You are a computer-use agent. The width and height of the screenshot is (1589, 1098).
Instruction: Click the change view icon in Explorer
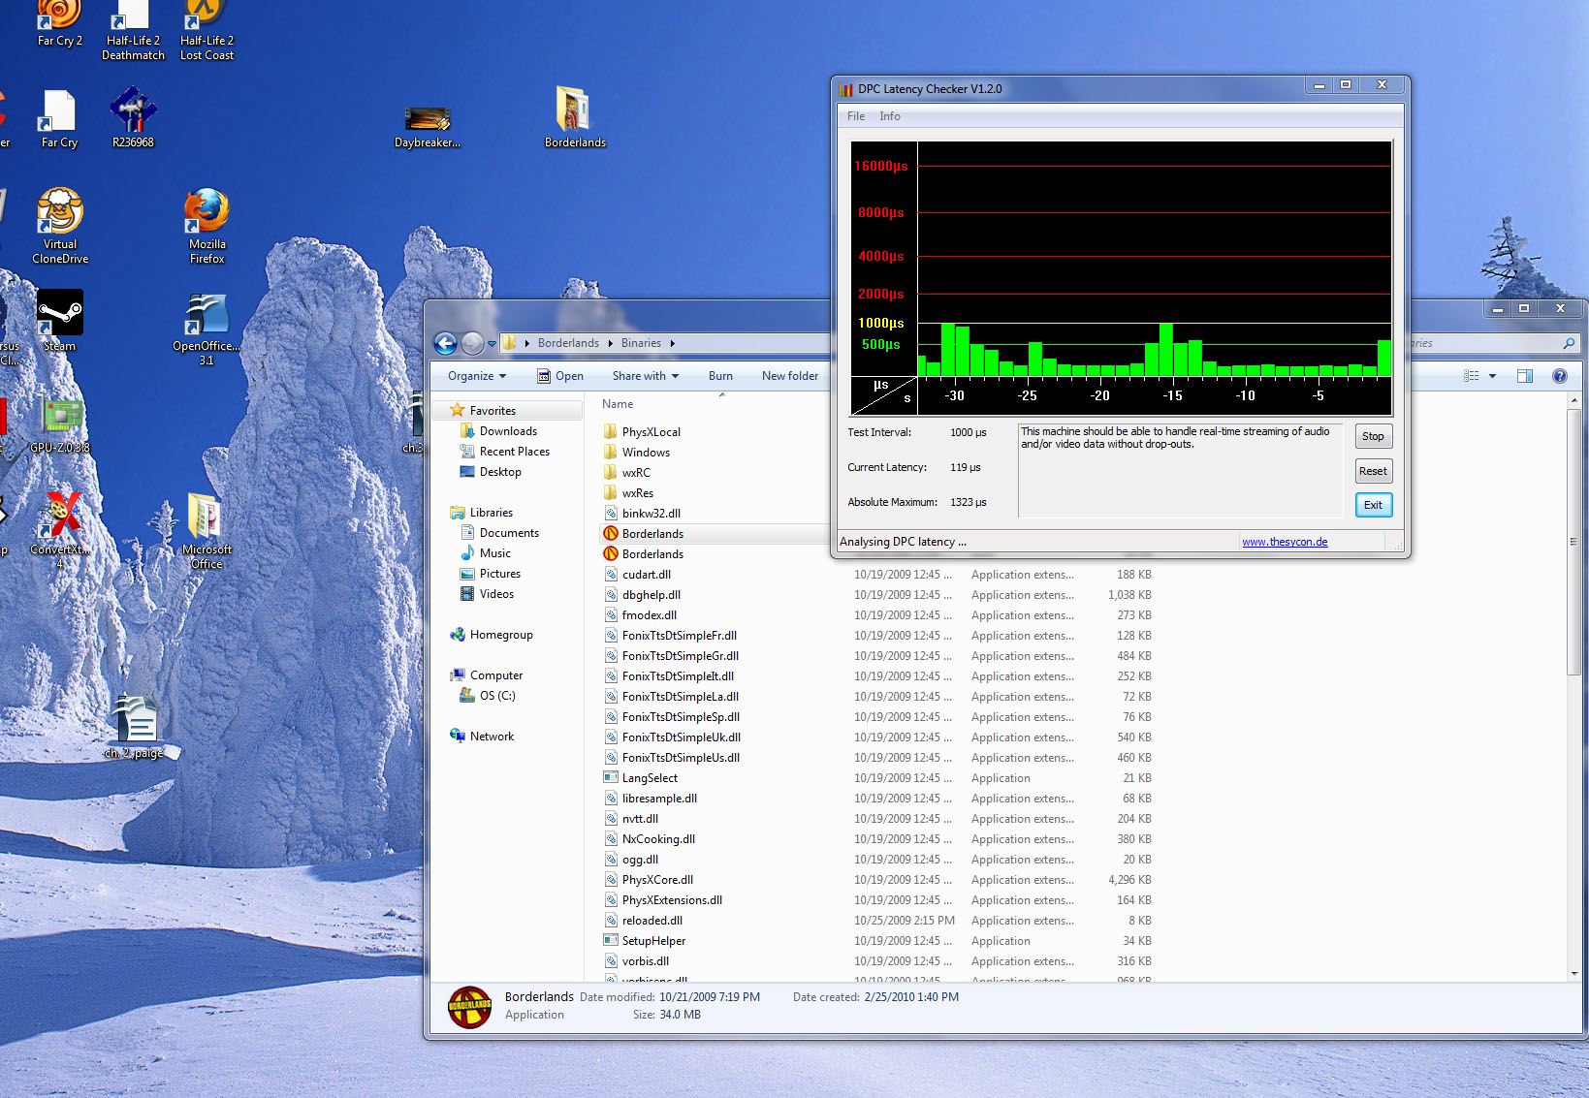(x=1472, y=376)
